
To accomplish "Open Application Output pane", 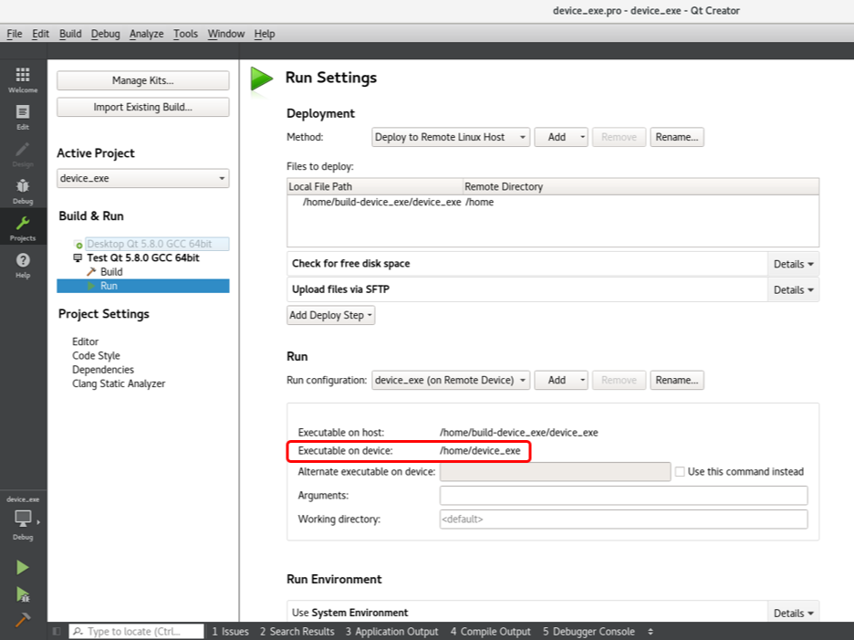I will click(391, 631).
